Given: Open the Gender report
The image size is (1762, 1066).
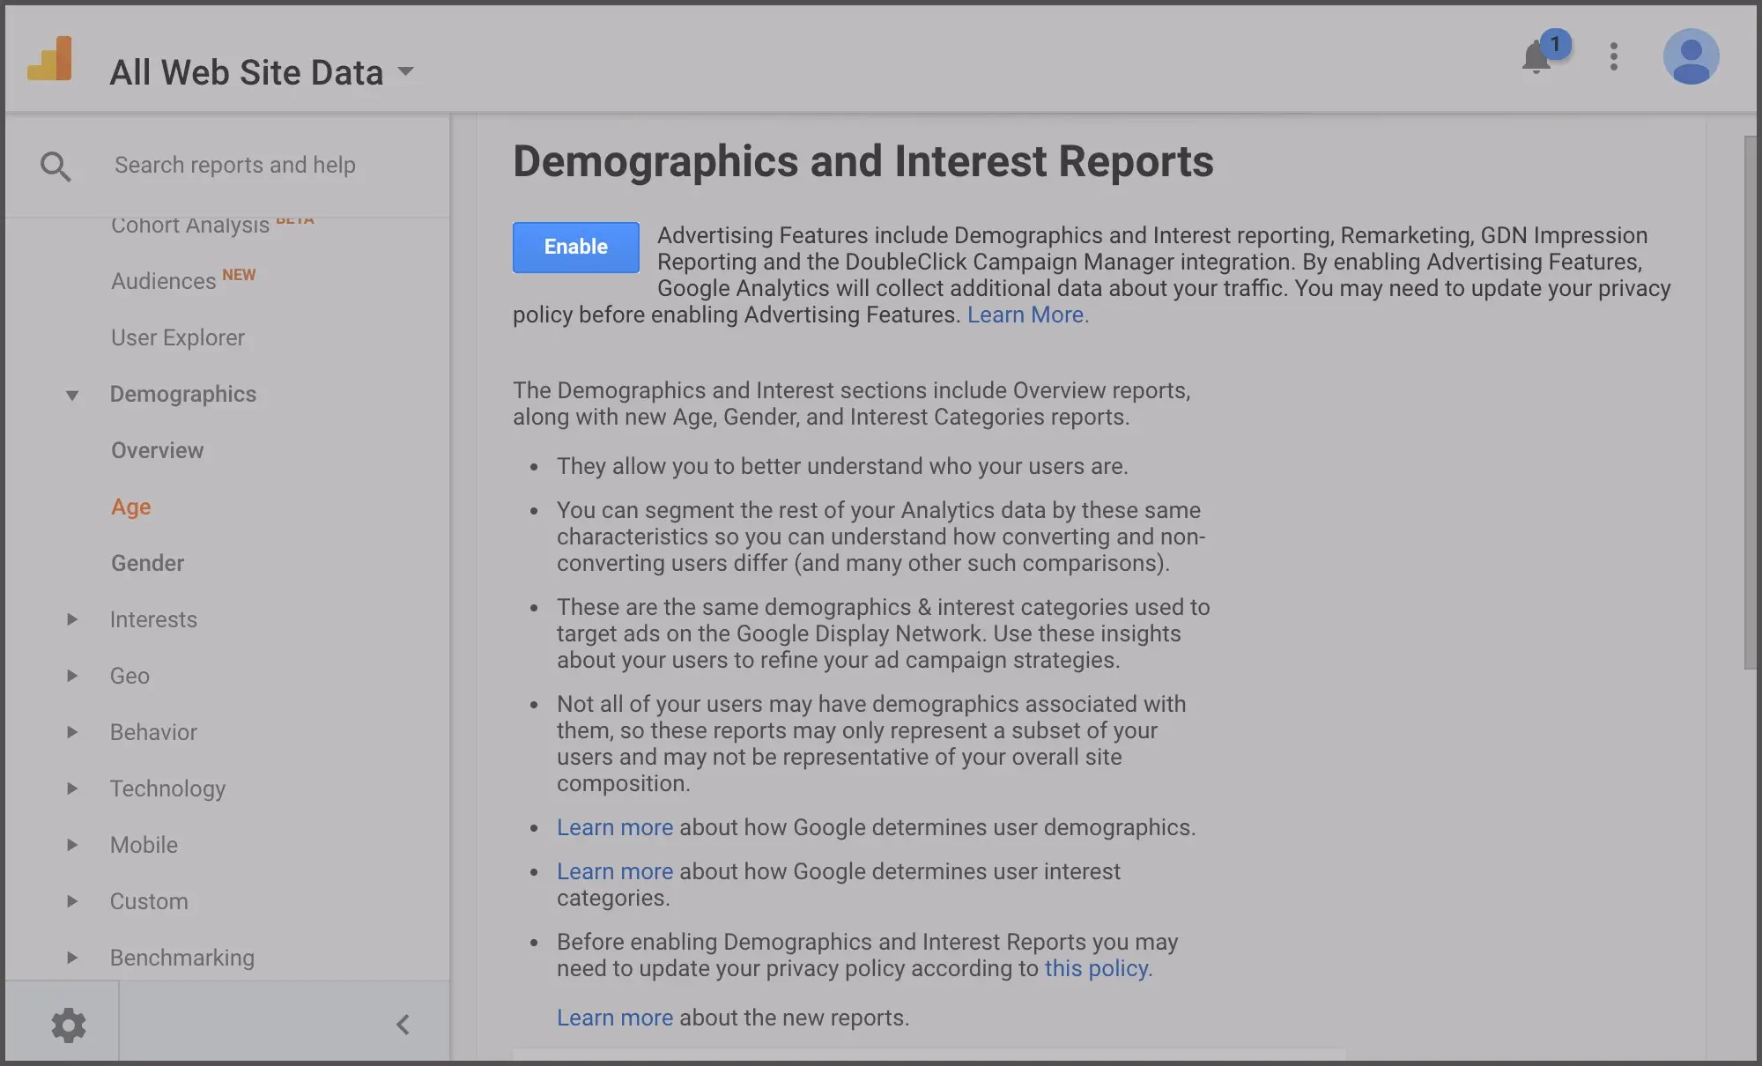Looking at the screenshot, I should click(147, 563).
